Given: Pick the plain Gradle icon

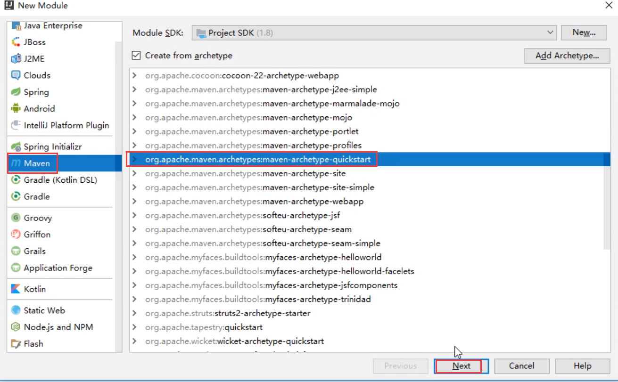Looking at the screenshot, I should [x=16, y=196].
